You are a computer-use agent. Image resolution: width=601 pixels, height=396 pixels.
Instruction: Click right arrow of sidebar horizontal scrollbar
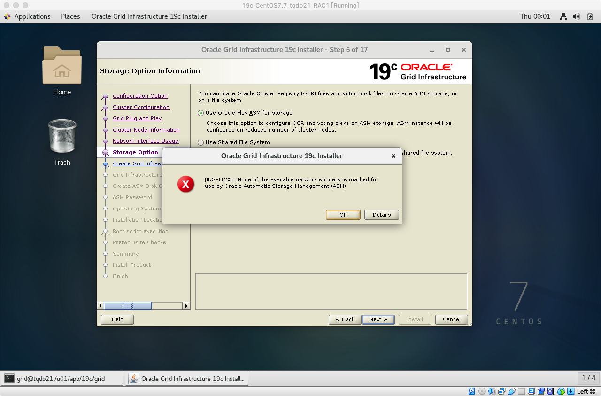186,306
